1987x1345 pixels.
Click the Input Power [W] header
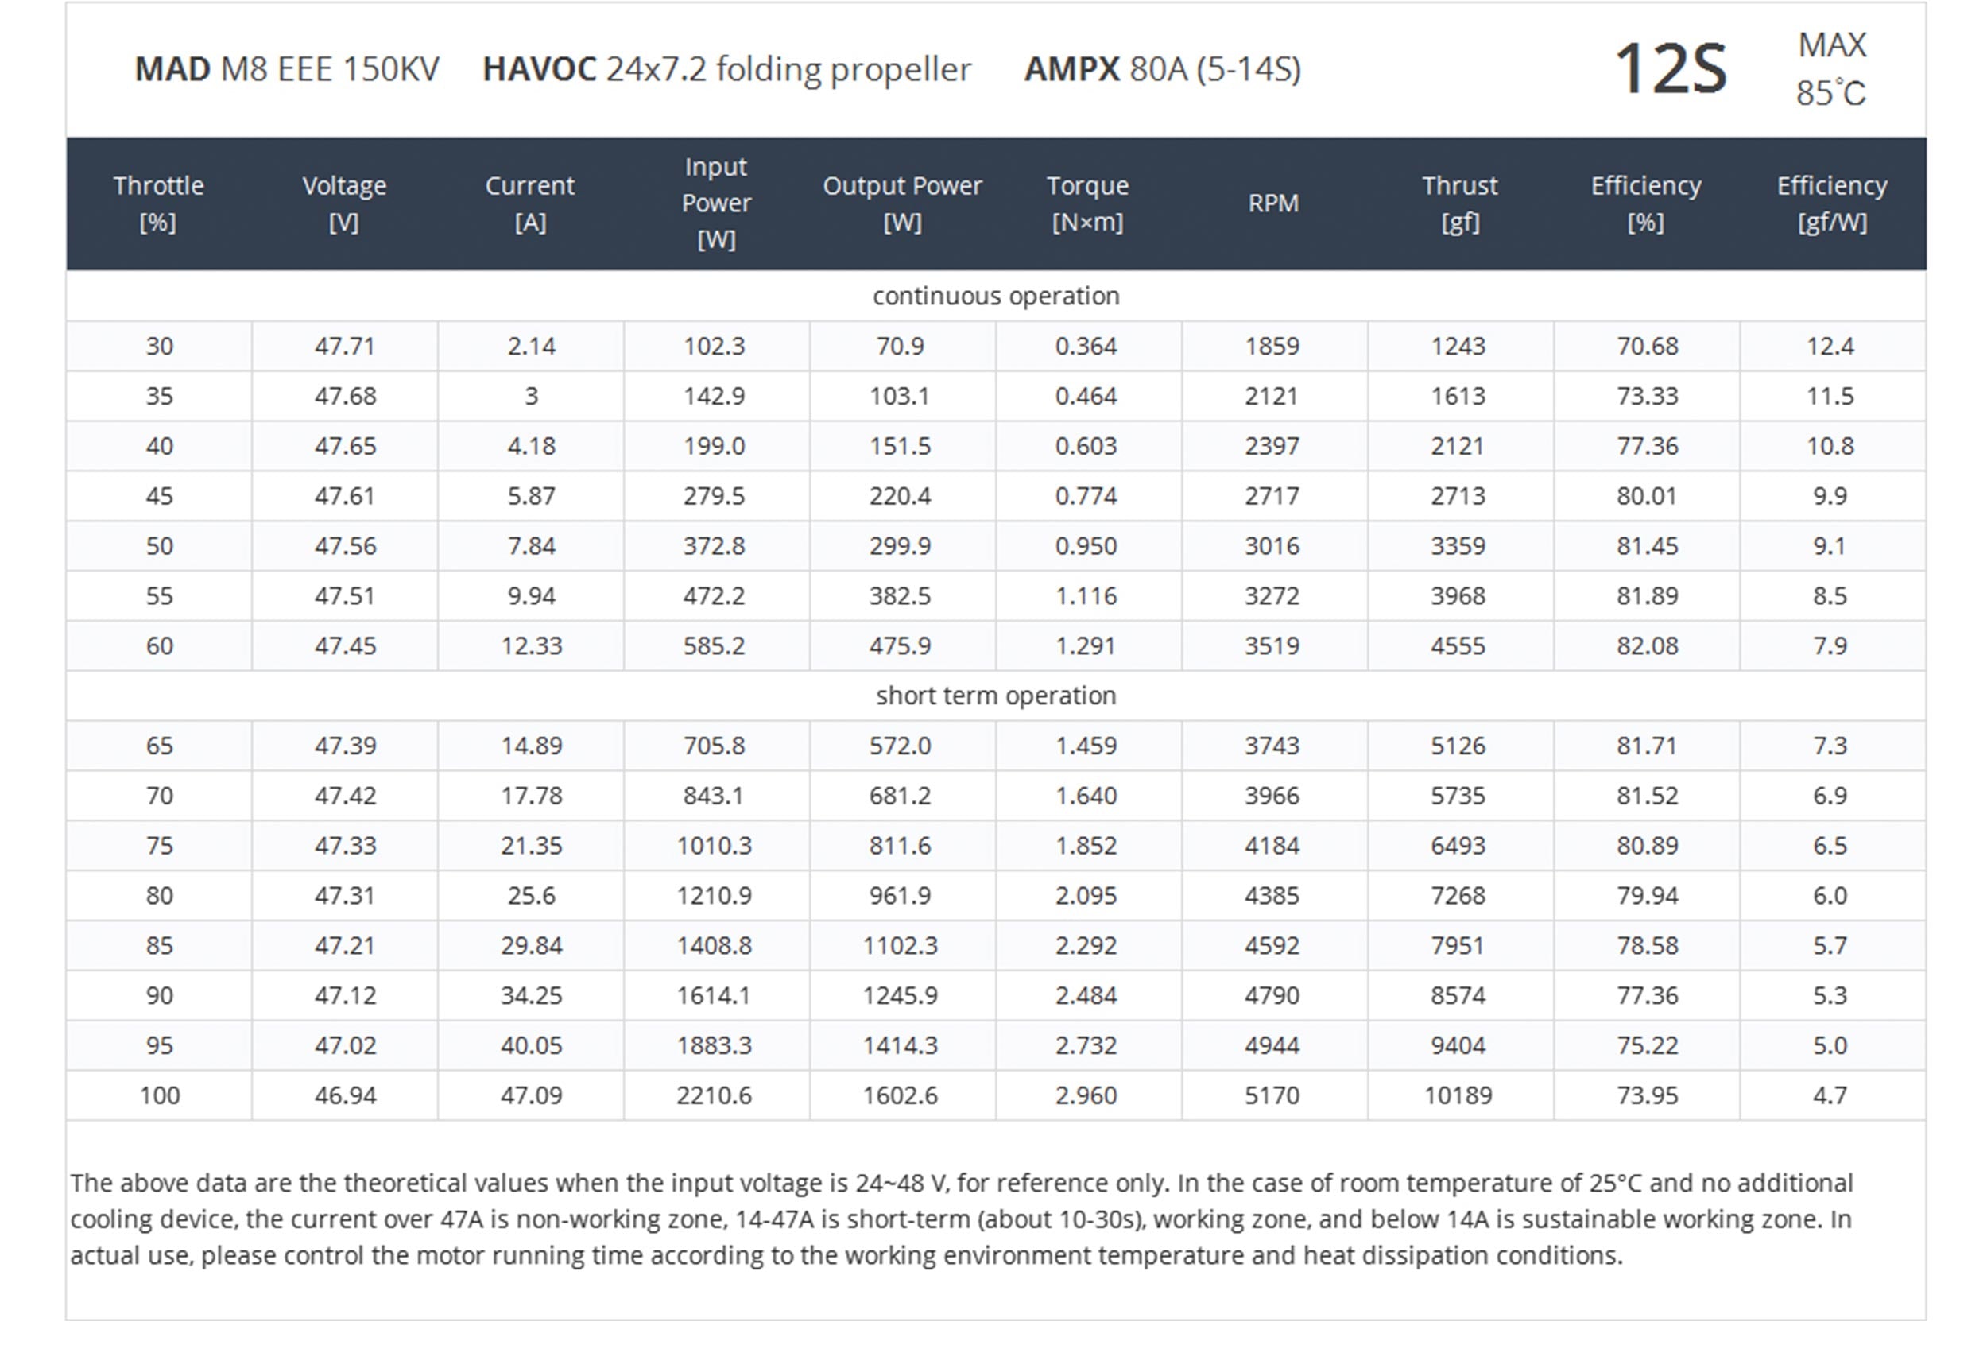click(715, 203)
